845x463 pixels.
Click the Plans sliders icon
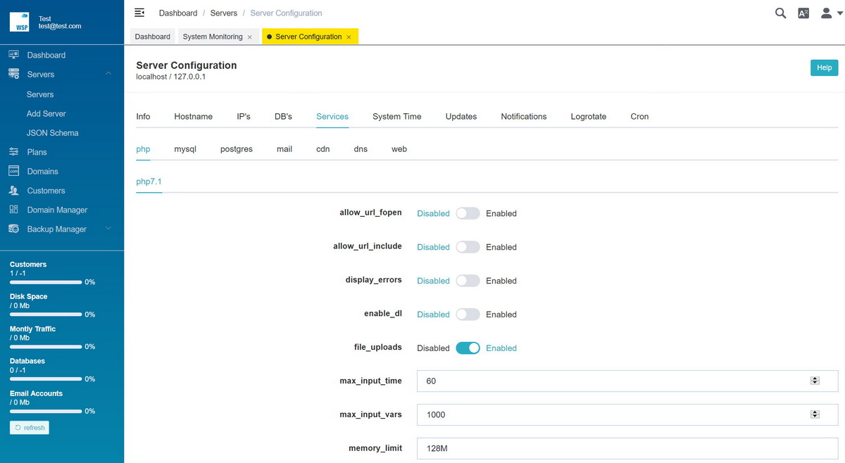pyautogui.click(x=13, y=152)
